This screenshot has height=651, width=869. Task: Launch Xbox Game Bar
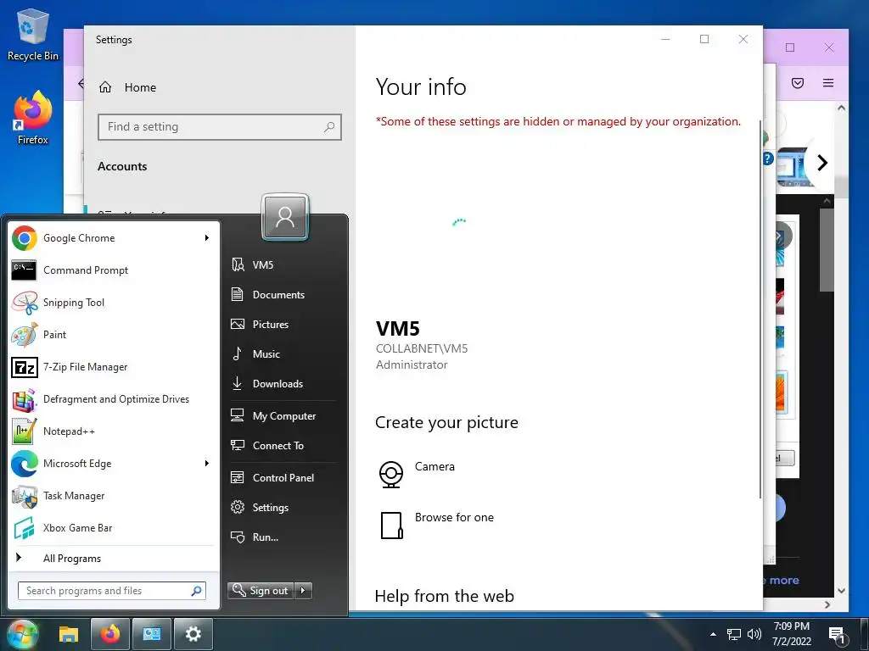[x=114, y=527]
